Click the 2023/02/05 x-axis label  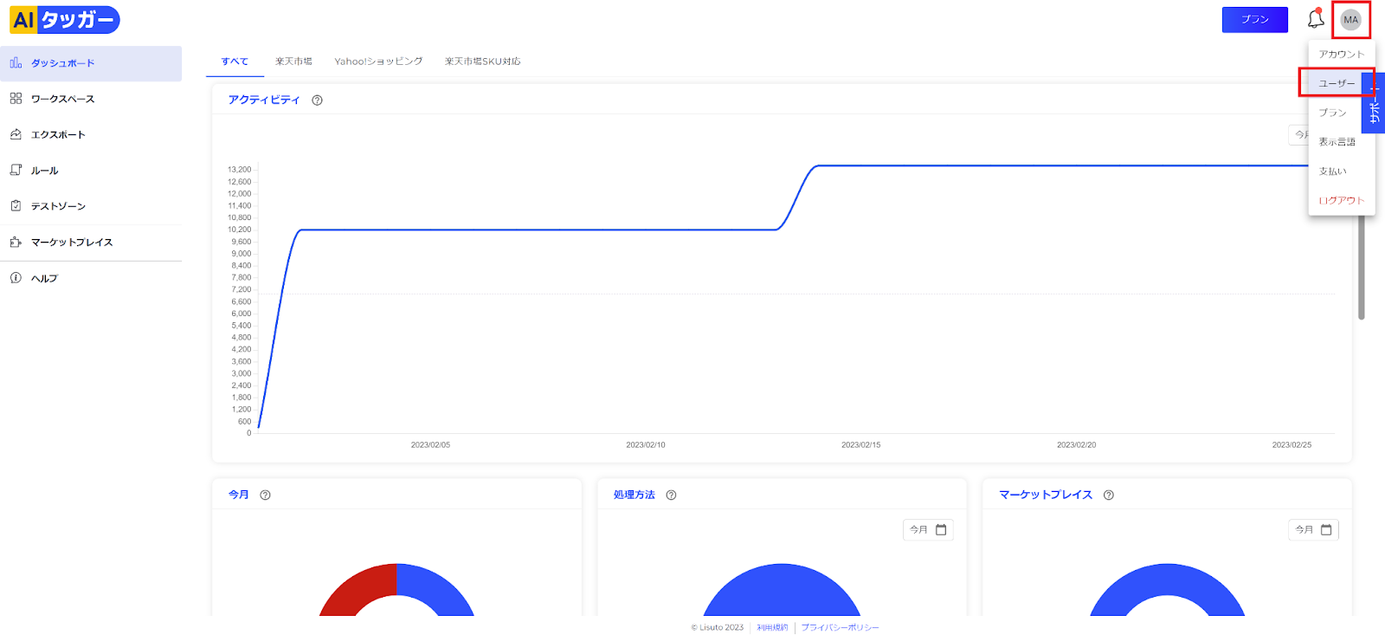tap(430, 445)
